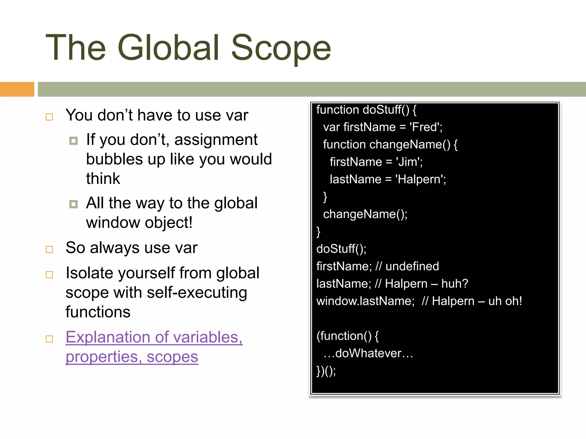Screen dimensions: 586x439
Task: Click the square bullet beside the Explanation link
Action: 49,339
